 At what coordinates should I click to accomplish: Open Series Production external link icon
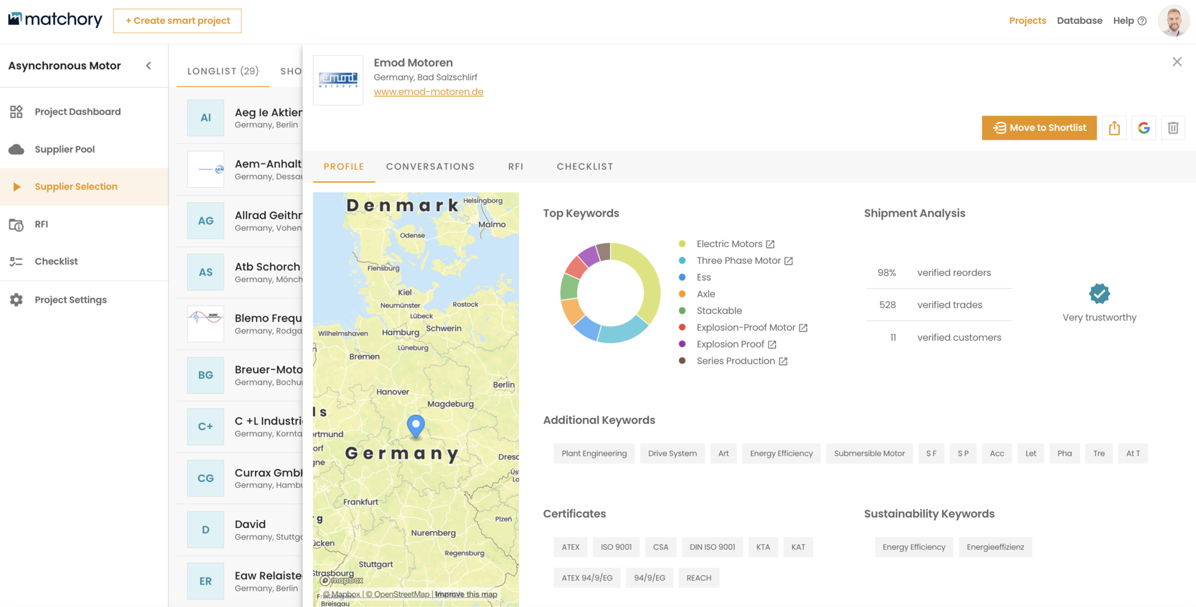click(x=783, y=362)
